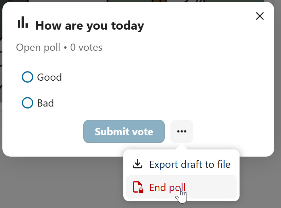This screenshot has height=208, width=281.
Task: Click the download icon beside Export draft
Action: tap(137, 164)
